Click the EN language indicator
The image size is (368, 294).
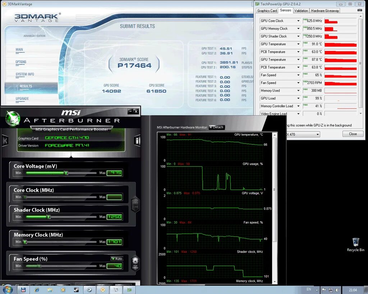309,289
